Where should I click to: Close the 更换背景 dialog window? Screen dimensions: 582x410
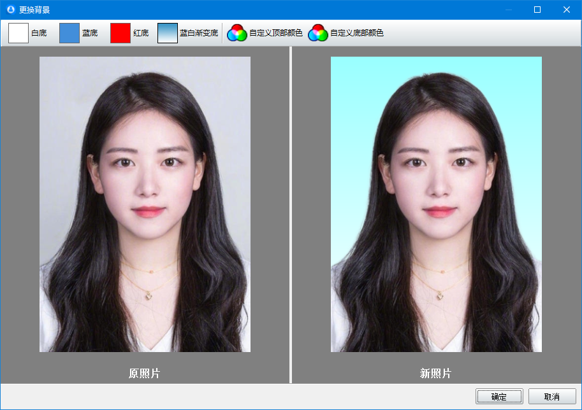tap(567, 10)
